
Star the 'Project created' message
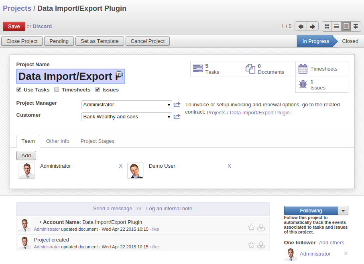tap(251, 245)
